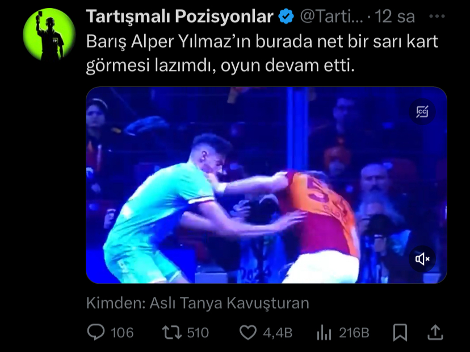Click the blue verified badge

click(x=286, y=16)
